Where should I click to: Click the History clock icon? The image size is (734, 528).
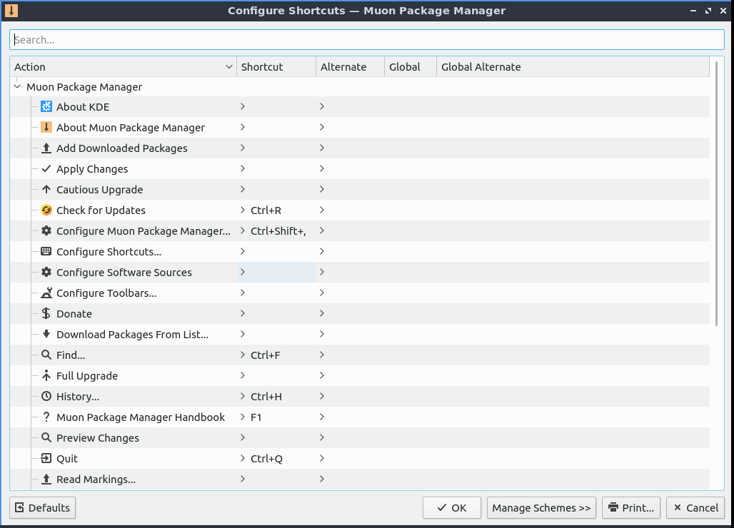coord(46,397)
